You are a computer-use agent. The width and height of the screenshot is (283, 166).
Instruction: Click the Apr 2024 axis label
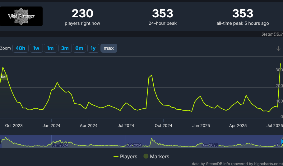coord(89,125)
